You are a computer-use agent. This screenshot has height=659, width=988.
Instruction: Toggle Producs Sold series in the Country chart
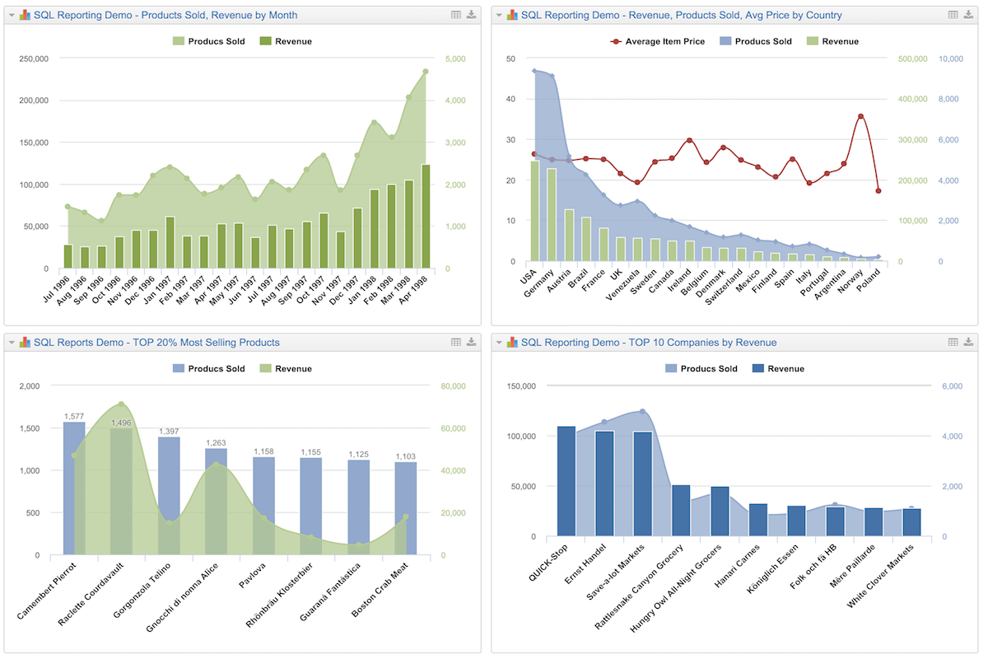point(755,41)
